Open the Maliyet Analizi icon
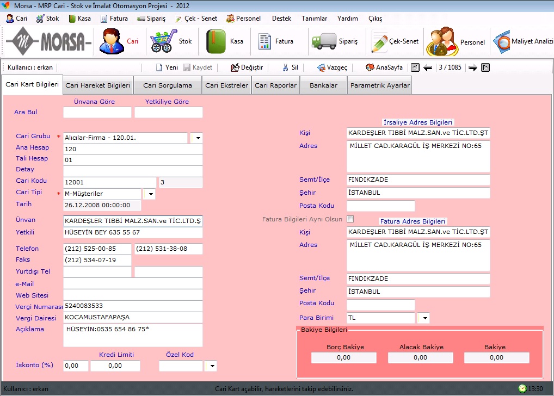 (x=502, y=42)
